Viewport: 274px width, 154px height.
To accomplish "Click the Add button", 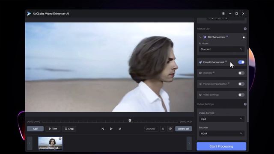I will [35, 129].
